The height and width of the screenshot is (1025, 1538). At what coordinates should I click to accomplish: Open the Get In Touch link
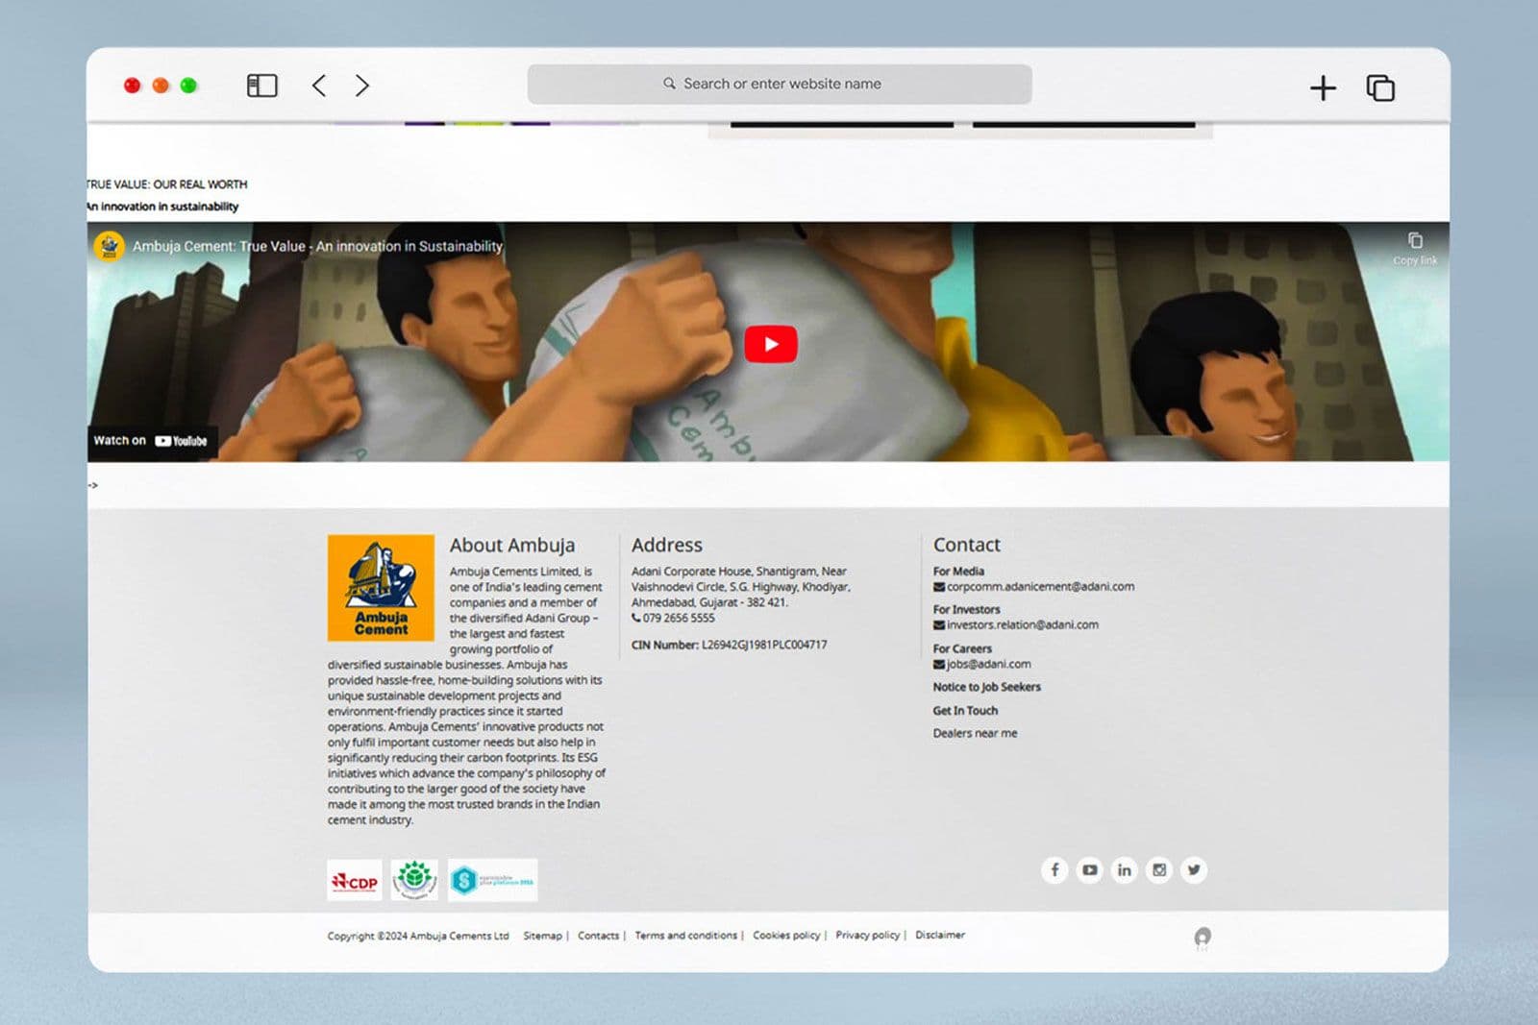[965, 711]
